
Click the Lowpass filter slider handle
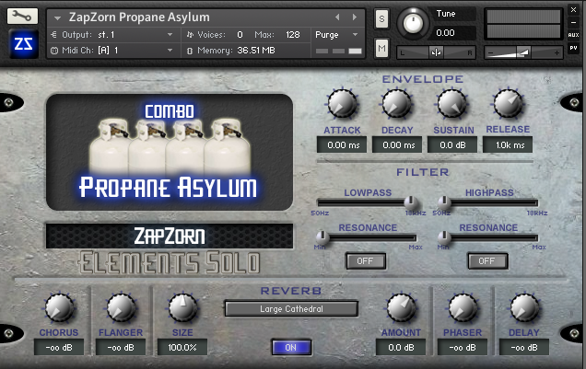click(411, 202)
